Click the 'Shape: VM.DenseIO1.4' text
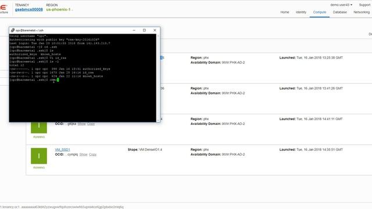 pyautogui.click(x=145, y=150)
